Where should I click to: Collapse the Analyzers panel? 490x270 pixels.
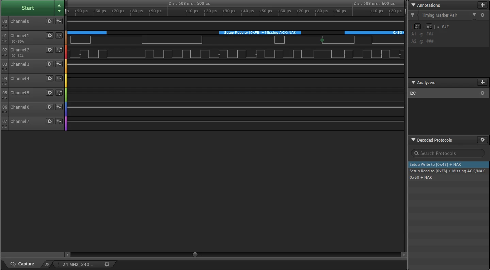point(413,82)
